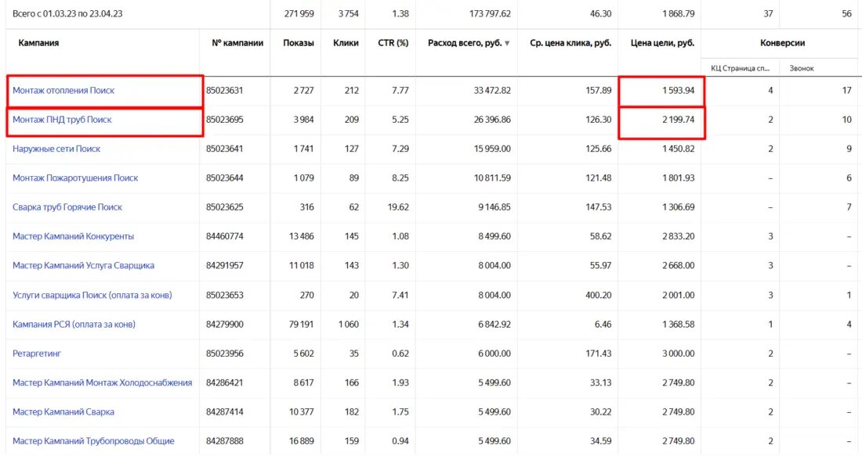Select average click price 400.20
This screenshot has height=456, width=862.
click(598, 295)
